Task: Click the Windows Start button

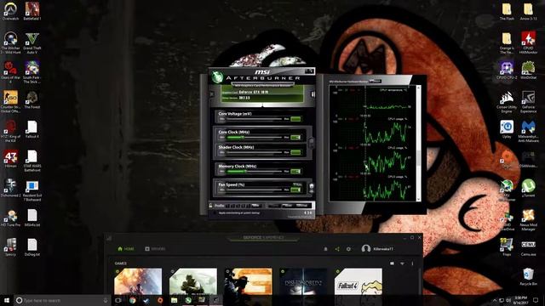Action: [x=7, y=300]
